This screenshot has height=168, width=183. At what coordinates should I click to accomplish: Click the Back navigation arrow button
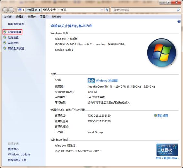coord(5,10)
